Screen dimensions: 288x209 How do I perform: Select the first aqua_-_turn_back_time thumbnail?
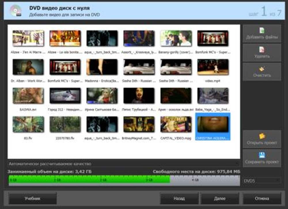point(102,38)
